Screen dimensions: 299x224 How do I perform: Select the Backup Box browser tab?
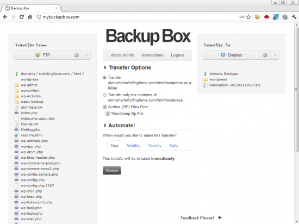pyautogui.click(x=32, y=8)
